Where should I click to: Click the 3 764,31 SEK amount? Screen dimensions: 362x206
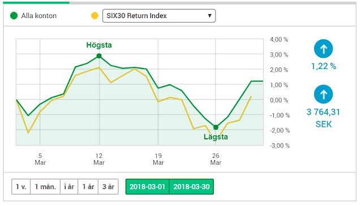323,118
